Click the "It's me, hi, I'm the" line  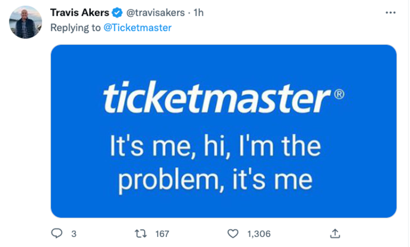pyautogui.click(x=215, y=147)
